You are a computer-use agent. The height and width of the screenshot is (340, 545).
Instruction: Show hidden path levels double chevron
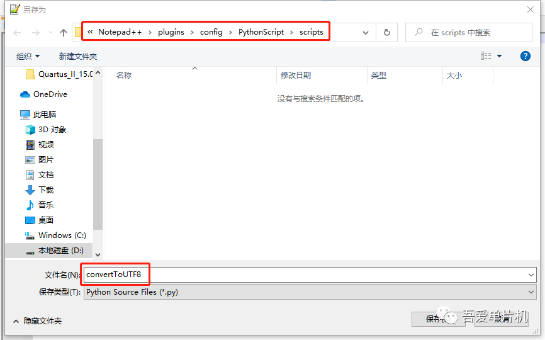tap(90, 32)
